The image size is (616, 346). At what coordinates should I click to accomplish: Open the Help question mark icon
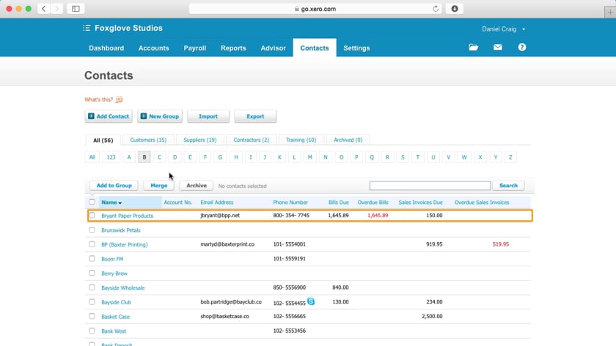(521, 47)
